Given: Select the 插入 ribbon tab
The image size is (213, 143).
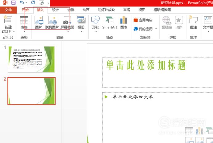Looking at the screenshot, I should (x=40, y=10).
